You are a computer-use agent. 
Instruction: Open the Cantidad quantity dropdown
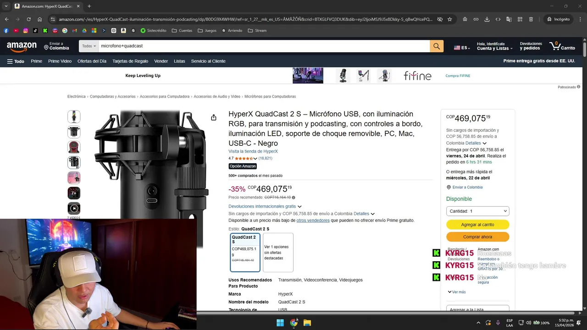coord(477,211)
